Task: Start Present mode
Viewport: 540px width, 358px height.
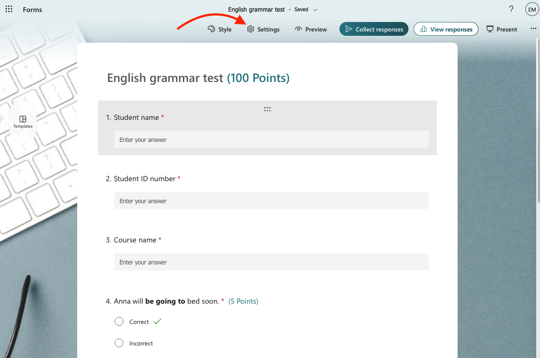Action: 502,29
